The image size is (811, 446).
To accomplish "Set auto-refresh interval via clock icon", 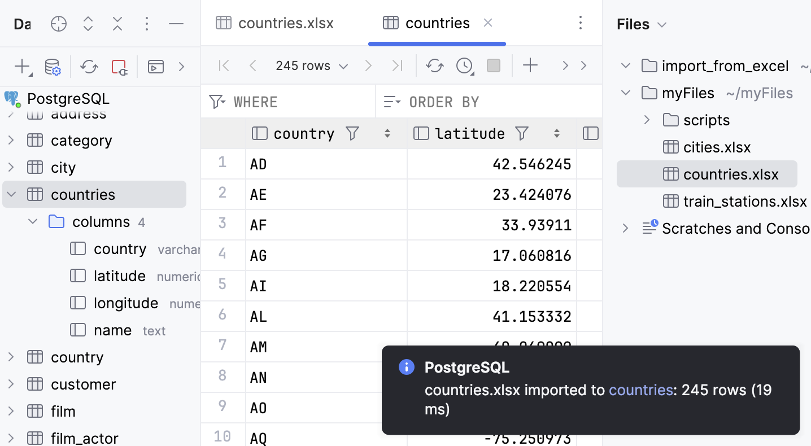I will coord(463,65).
